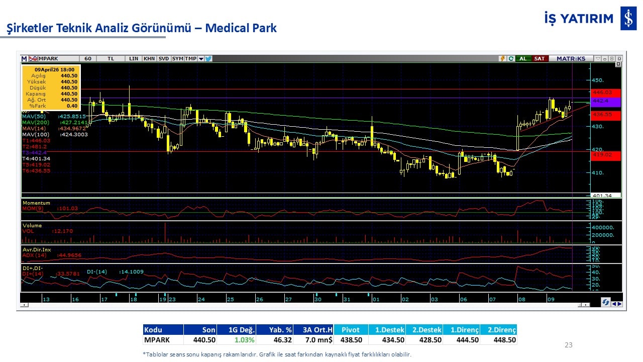Viewport: 643px width, 362px height.
Task: Click the blue sync icon at bottom right
Action: point(605,303)
